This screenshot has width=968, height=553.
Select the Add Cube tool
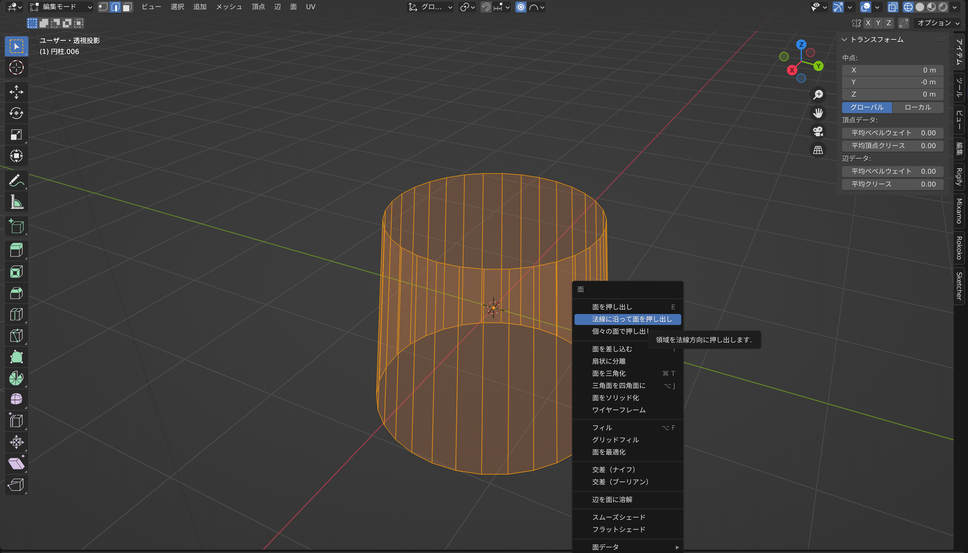16,227
